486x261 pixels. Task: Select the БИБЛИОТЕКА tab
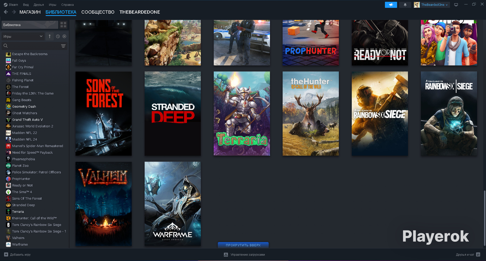coord(61,12)
